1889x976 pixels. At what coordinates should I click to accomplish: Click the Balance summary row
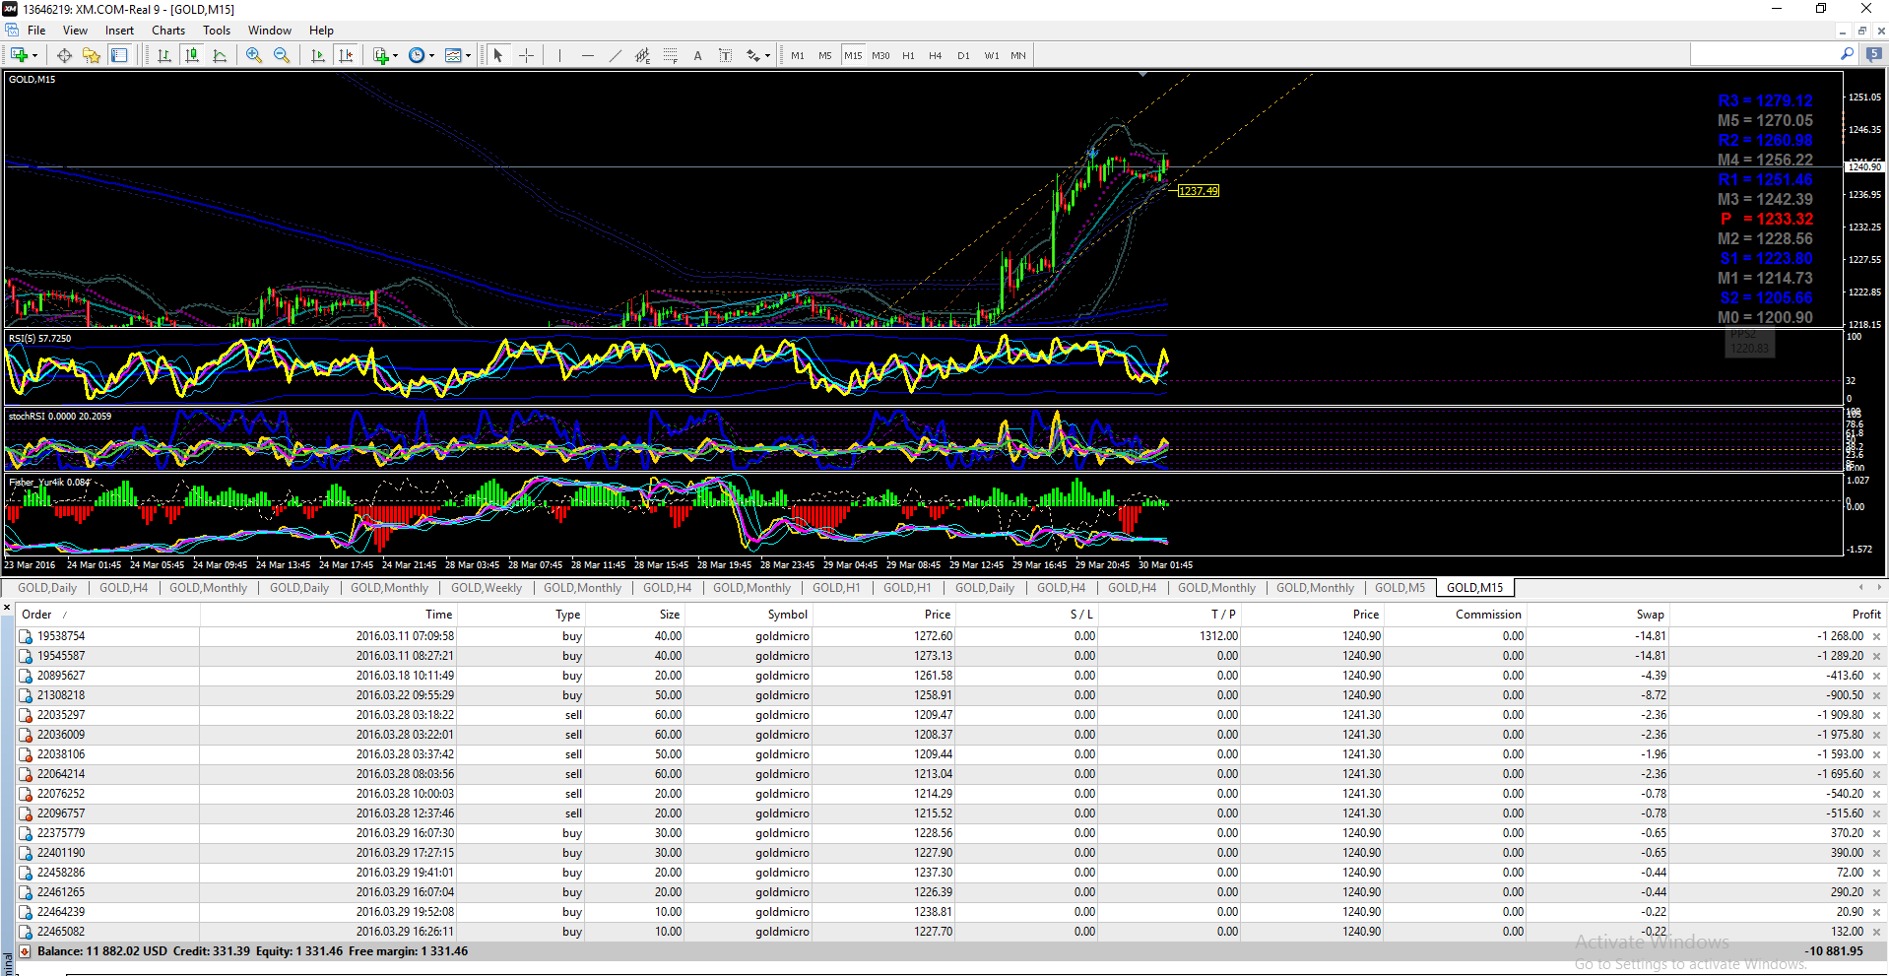point(950,951)
